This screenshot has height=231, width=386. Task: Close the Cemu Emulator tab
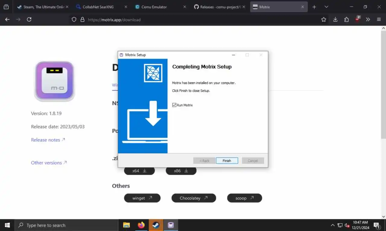coord(185,7)
